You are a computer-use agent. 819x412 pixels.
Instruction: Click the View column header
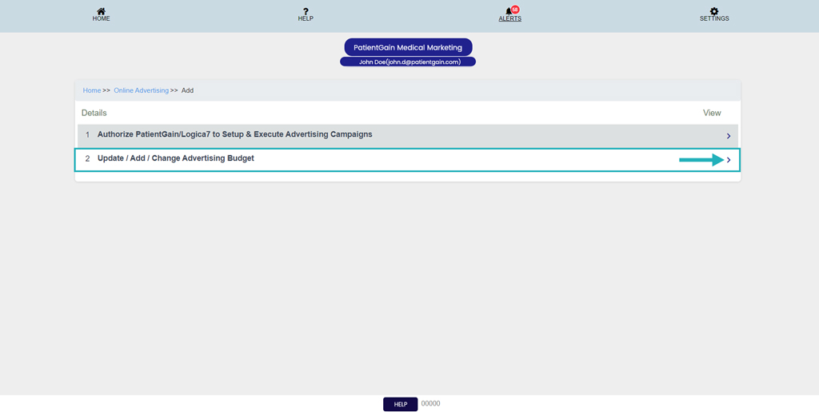point(712,113)
